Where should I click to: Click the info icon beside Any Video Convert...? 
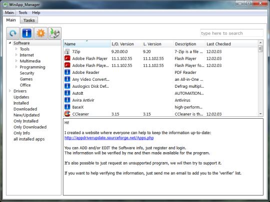pyautogui.click(x=67, y=79)
